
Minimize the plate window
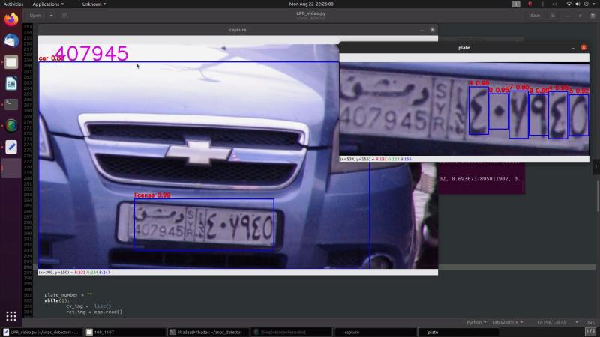(x=573, y=48)
